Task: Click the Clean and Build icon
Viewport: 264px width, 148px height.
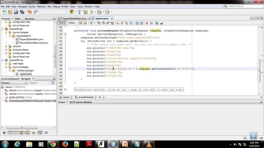Action: coord(85,12)
